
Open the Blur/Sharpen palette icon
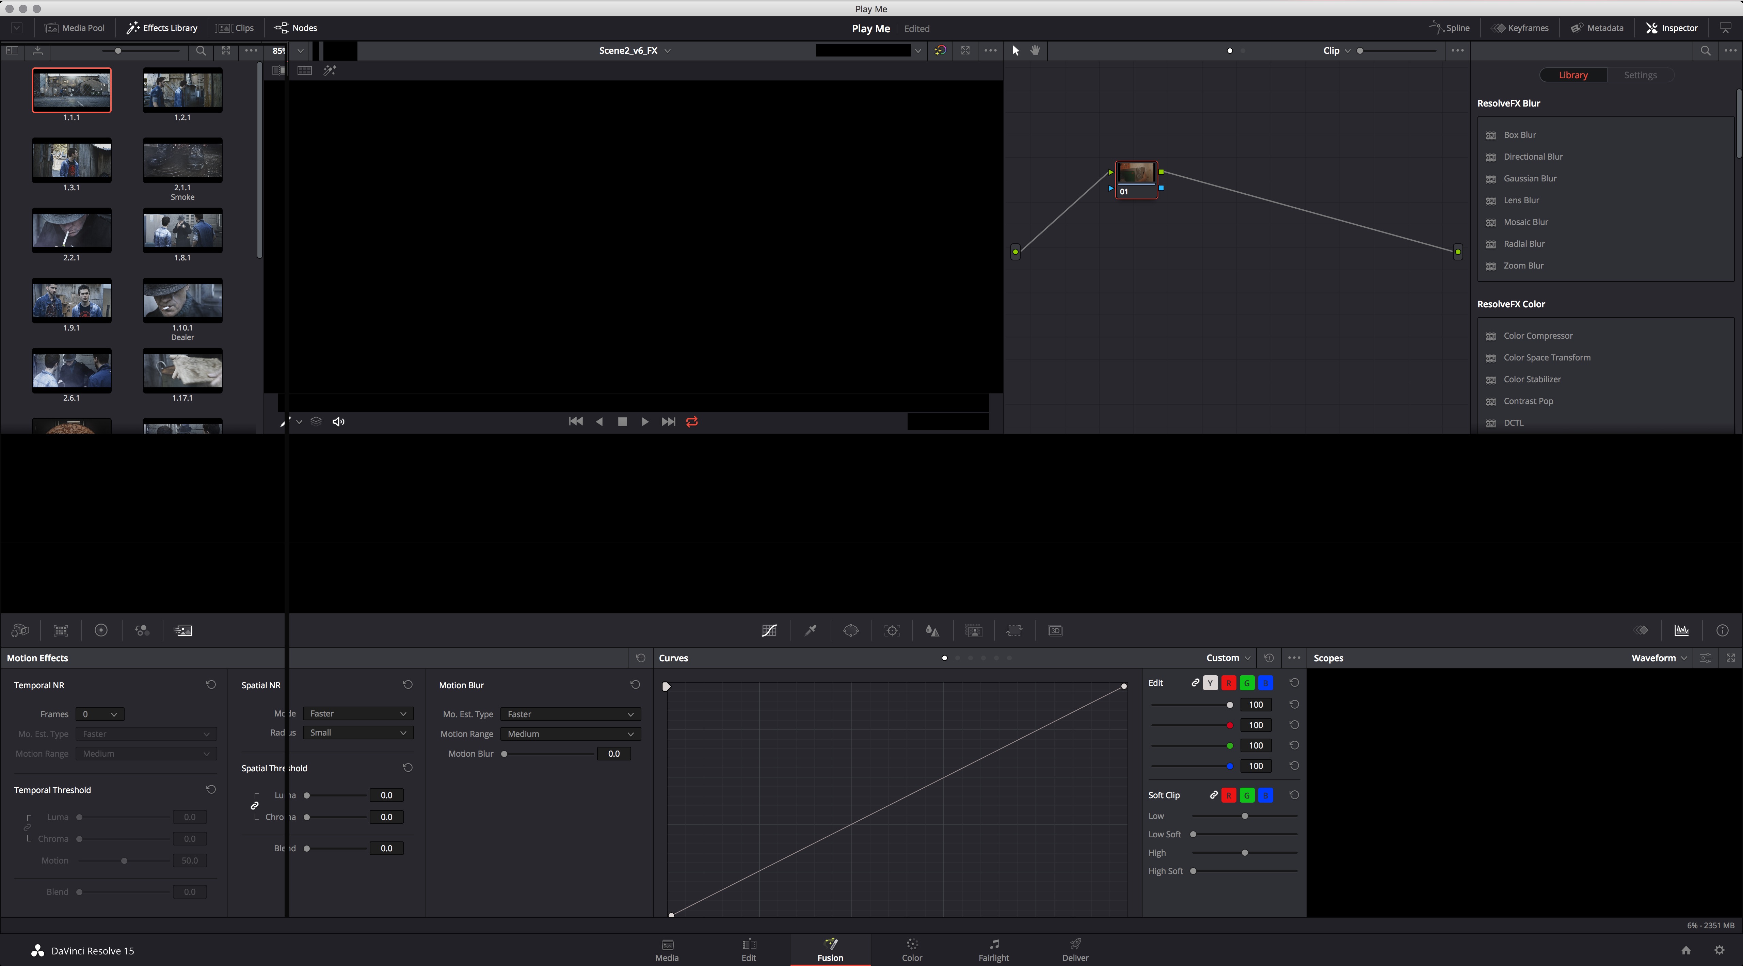click(932, 630)
